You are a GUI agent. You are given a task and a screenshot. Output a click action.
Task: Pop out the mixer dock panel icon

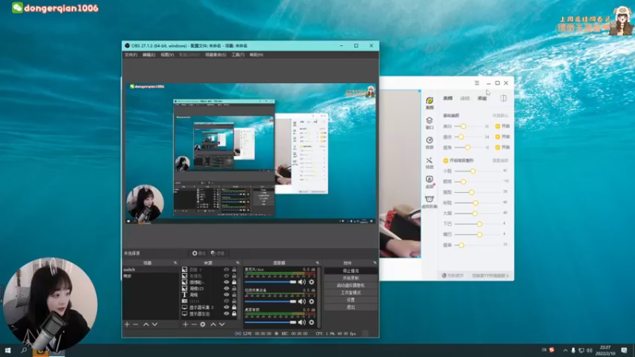tap(317, 263)
